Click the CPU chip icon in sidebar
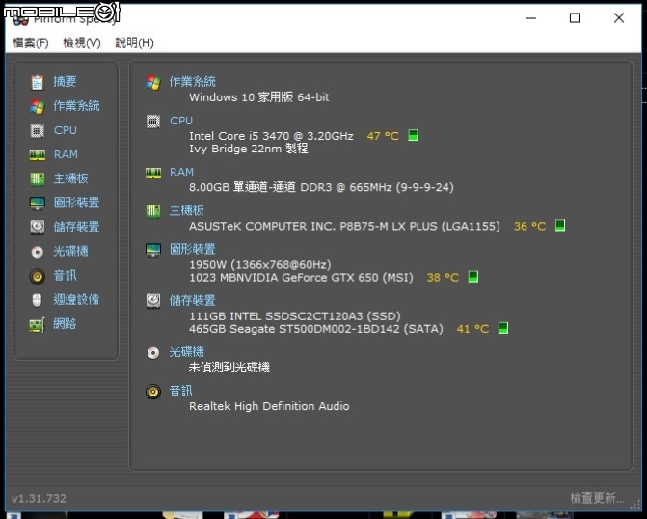This screenshot has width=647, height=519. click(38, 130)
